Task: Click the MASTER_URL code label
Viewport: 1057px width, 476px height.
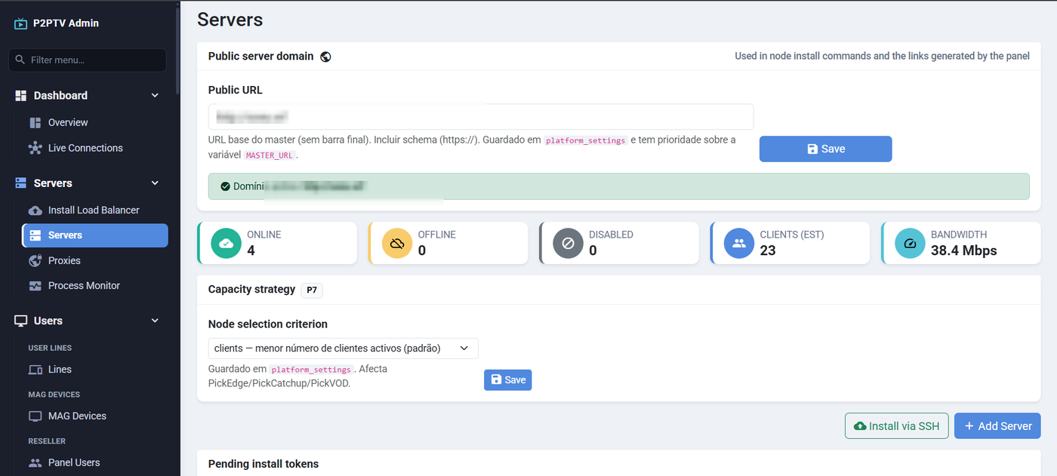Action: tap(270, 155)
